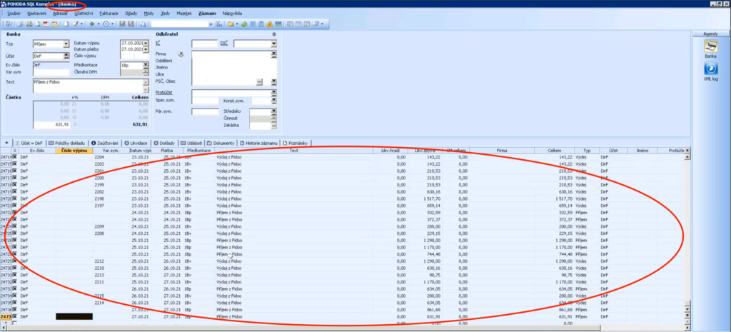Click the printer toolbar icon

(29, 24)
